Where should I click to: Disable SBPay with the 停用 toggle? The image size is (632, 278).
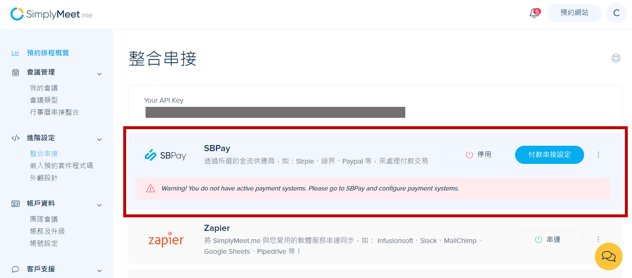(x=478, y=155)
